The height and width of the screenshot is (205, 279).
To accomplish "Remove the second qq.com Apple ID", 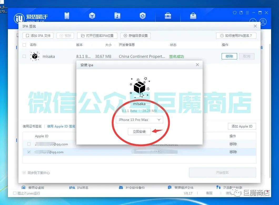I will point(233,152).
